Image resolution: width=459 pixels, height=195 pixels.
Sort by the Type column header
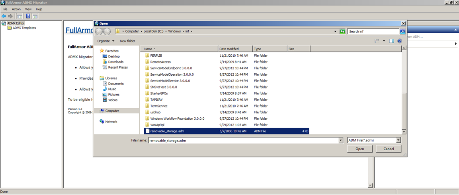270,49
